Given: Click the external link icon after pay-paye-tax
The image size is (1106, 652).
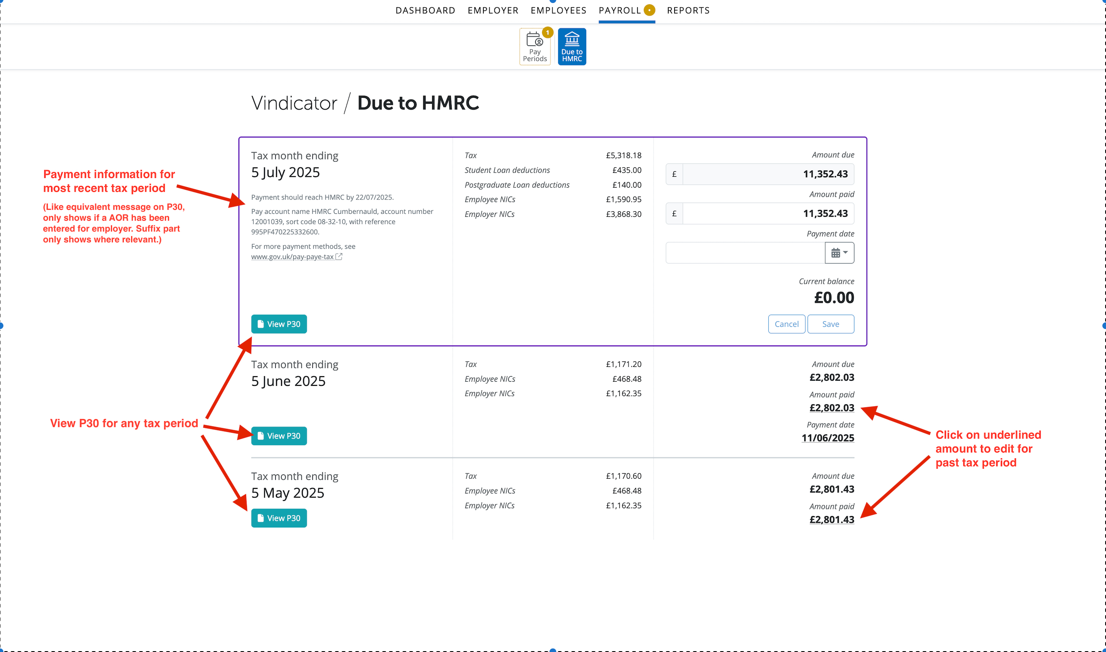Looking at the screenshot, I should (x=339, y=256).
